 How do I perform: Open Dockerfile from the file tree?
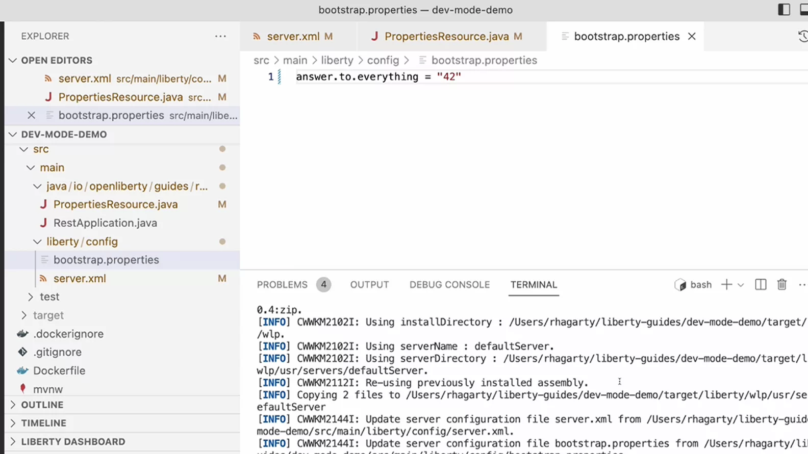tap(59, 371)
